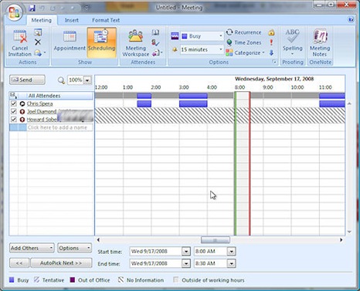Click attendee type icon next to Chris Spera
360x291 pixels.
tap(22, 103)
